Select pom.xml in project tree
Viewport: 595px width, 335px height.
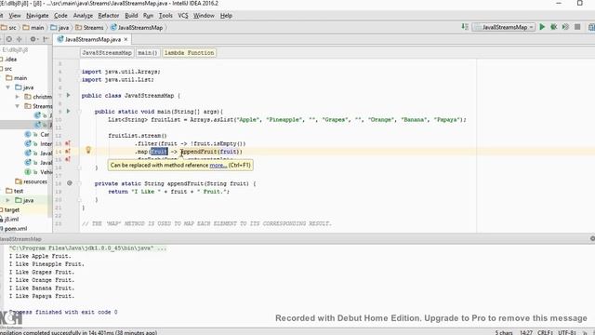pos(14,229)
